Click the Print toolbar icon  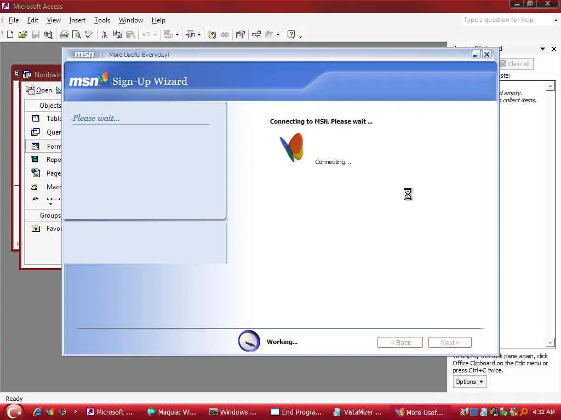(64, 34)
